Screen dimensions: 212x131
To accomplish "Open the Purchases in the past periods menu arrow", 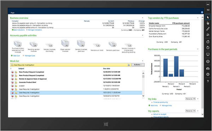I will point(198,49).
